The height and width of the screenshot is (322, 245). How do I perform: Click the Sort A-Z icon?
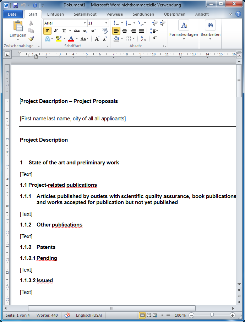pos(143,38)
